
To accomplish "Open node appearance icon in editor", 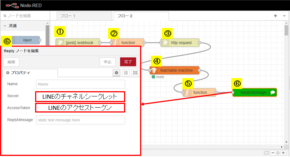I will [x=135, y=73].
